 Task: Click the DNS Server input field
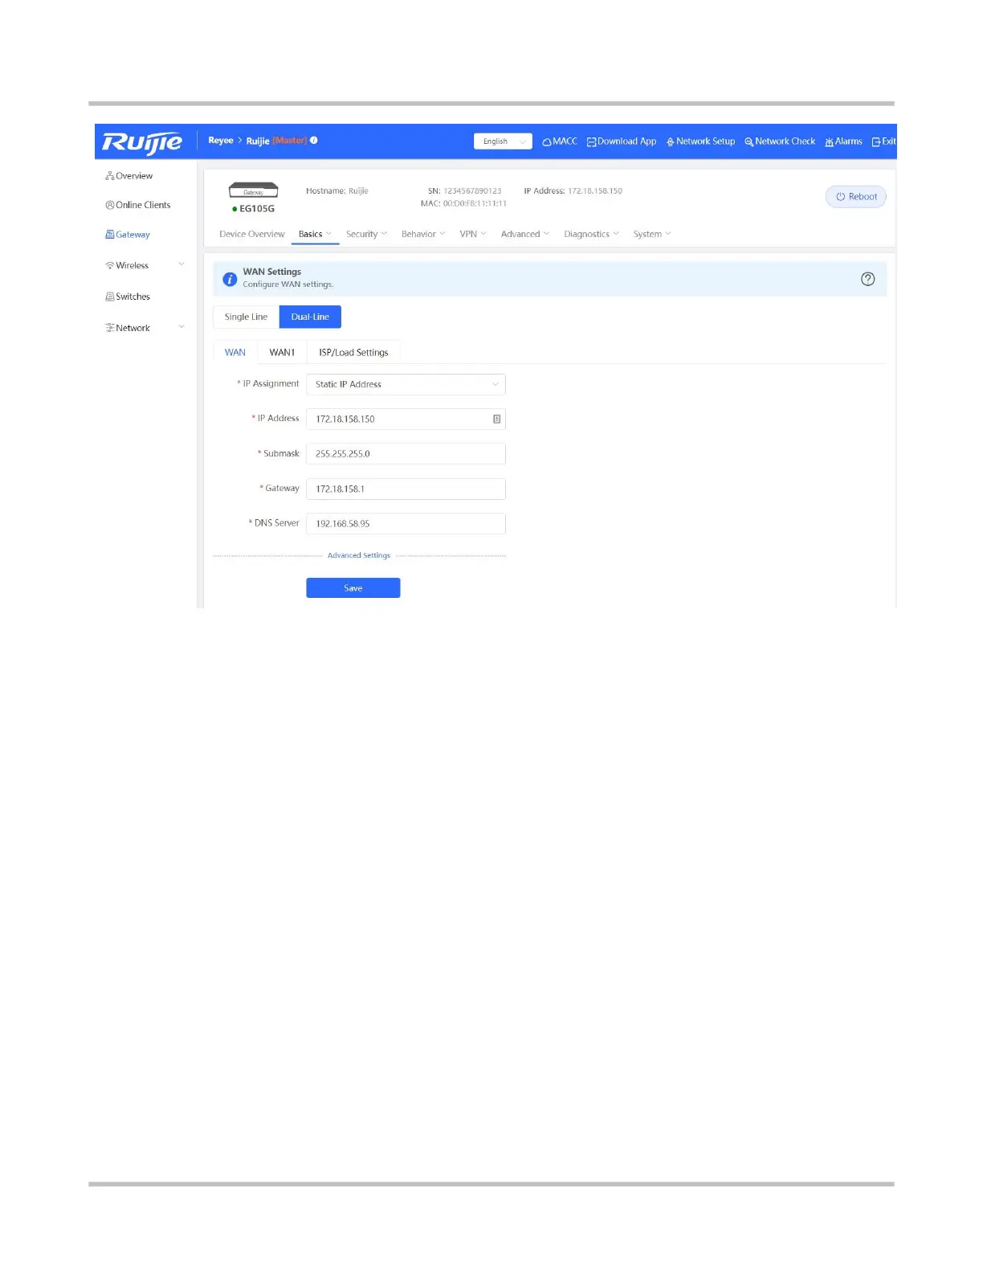[x=406, y=523]
